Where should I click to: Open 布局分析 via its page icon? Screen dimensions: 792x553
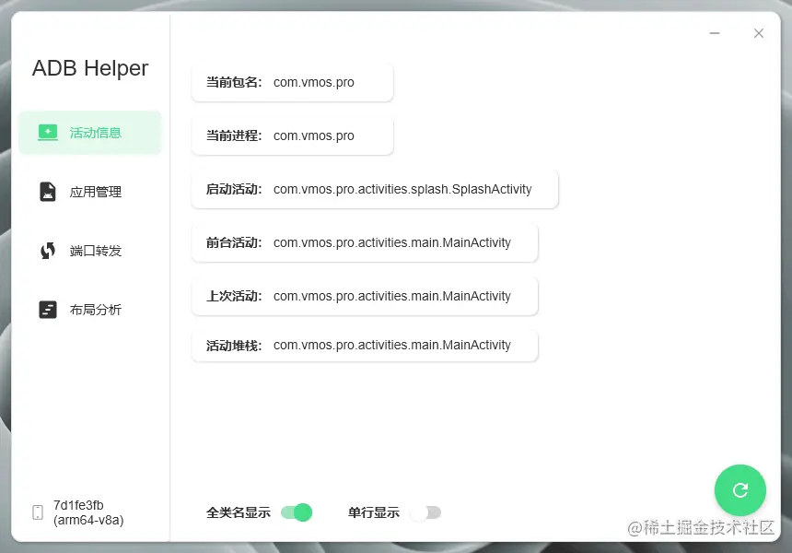click(48, 309)
